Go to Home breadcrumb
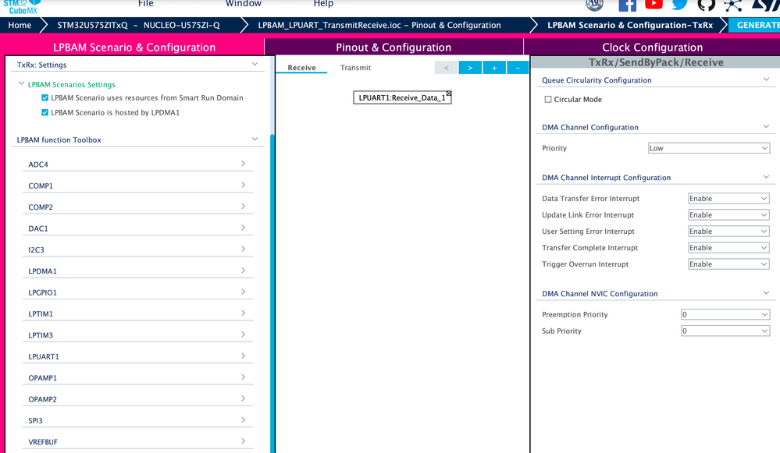 click(20, 25)
